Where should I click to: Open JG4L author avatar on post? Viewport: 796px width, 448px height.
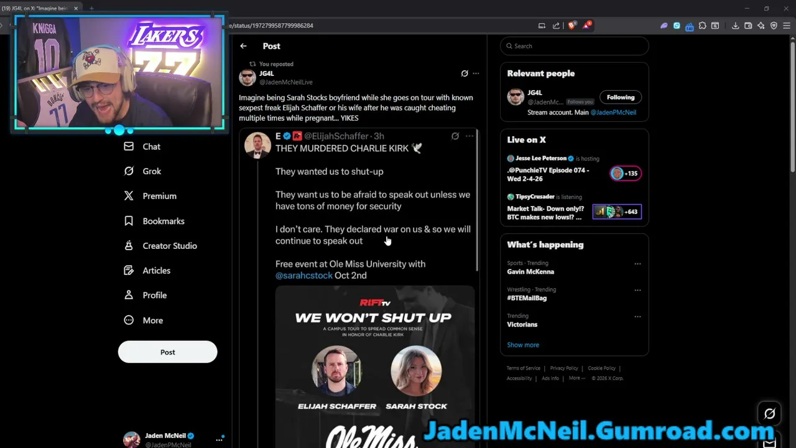[x=248, y=78]
